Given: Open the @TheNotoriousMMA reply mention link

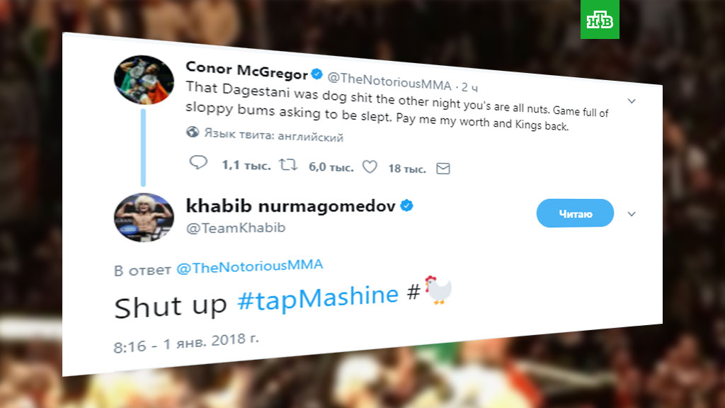Looking at the screenshot, I should tap(249, 267).
